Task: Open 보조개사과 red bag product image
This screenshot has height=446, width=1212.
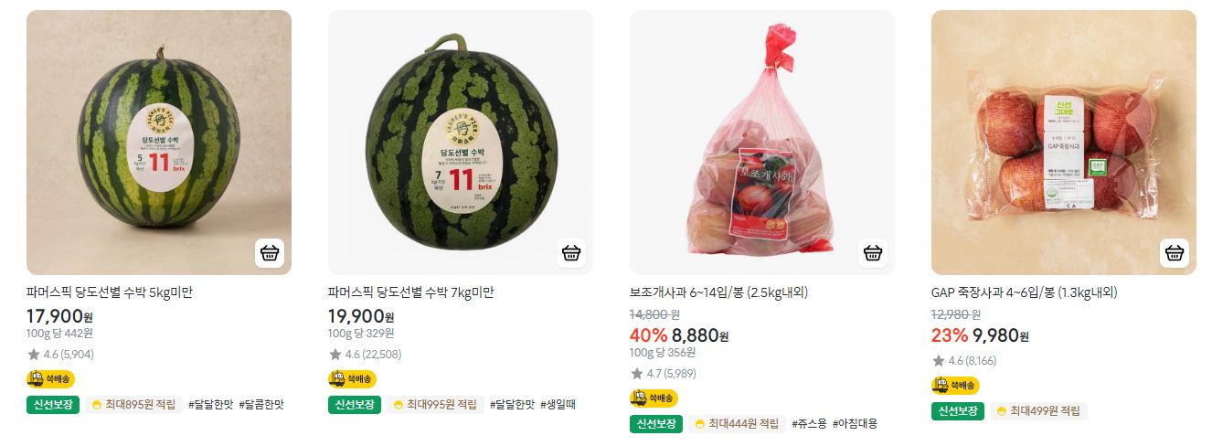Action: point(762,143)
